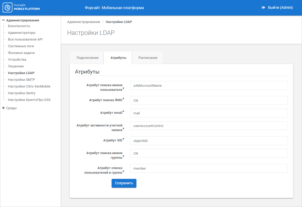This screenshot has width=302, height=207.
Task: Click the member group list field
Action: [x=209, y=168]
